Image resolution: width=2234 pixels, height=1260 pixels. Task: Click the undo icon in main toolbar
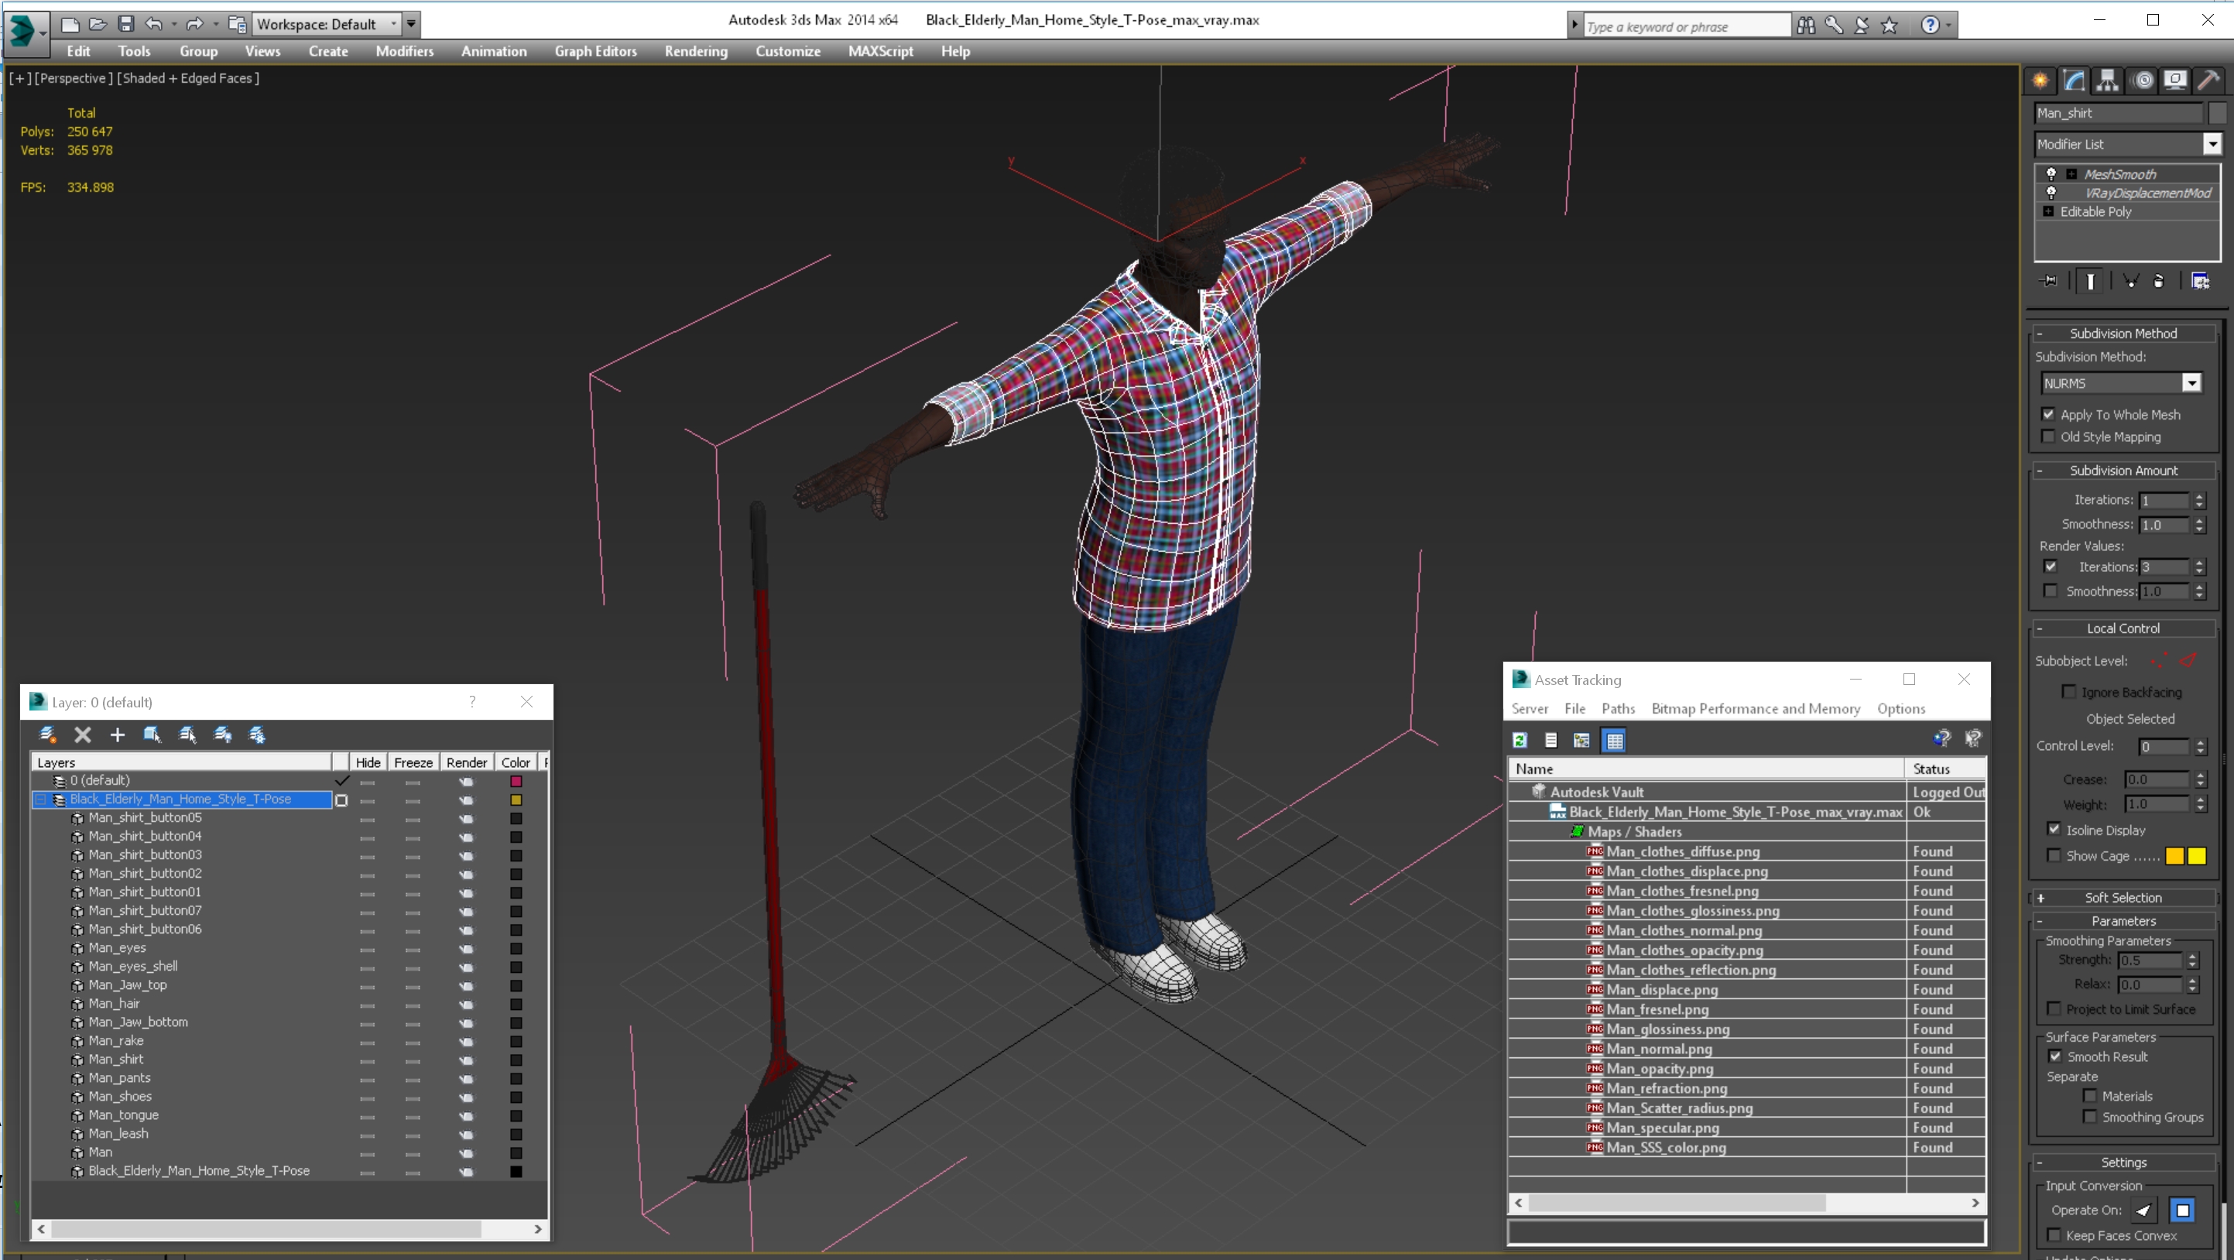point(152,23)
